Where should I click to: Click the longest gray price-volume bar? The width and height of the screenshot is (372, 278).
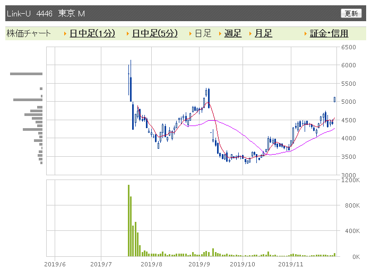tap(27, 74)
